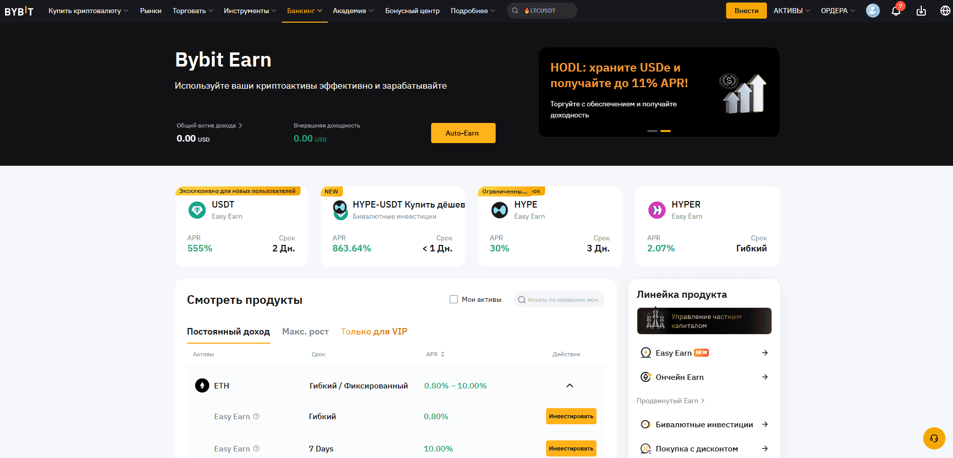
Task: Open the Управление частным капиталом banner
Action: click(704, 321)
